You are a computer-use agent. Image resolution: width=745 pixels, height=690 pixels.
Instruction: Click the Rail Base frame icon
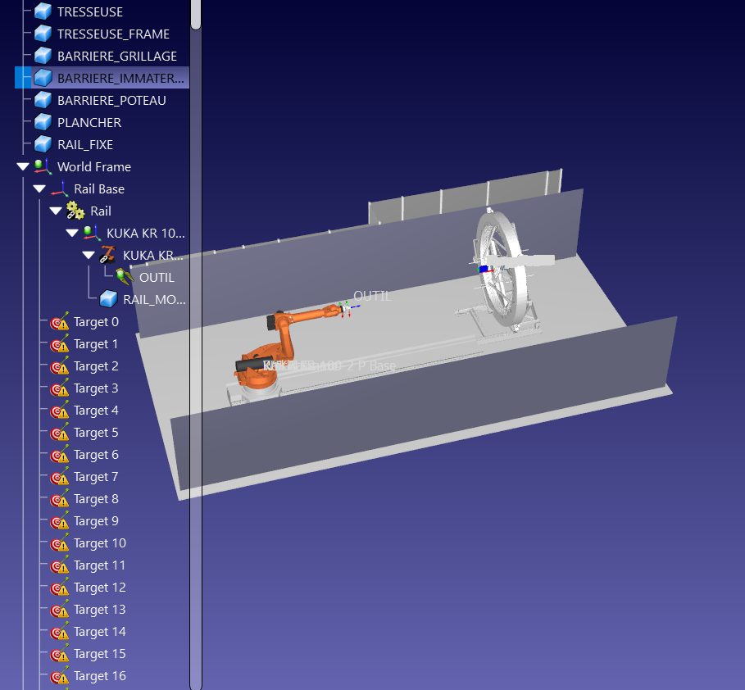point(59,189)
